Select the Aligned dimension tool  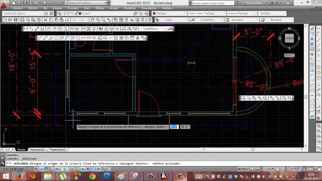pyautogui.click(x=31, y=29)
